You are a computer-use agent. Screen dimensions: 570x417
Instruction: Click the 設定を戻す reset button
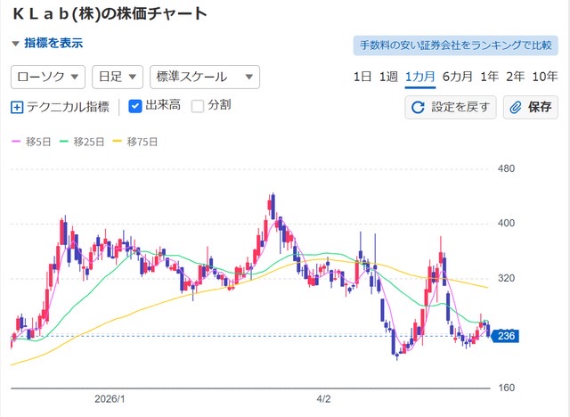tap(451, 107)
